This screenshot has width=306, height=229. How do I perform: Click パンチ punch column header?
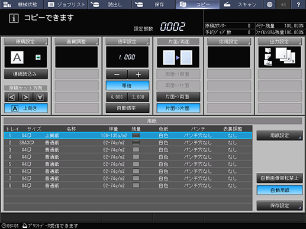(198, 129)
